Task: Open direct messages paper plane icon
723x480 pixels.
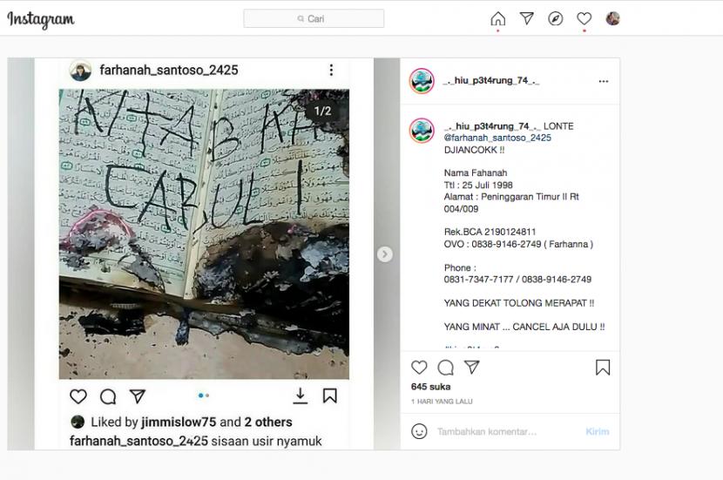Action: tap(527, 18)
